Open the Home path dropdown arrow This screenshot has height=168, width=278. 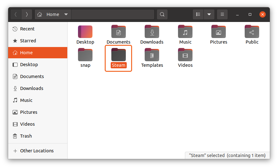66,14
